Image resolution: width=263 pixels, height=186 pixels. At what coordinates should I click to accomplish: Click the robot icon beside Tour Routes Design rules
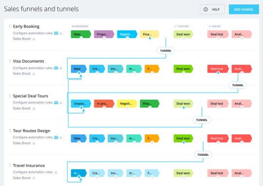coord(56,137)
